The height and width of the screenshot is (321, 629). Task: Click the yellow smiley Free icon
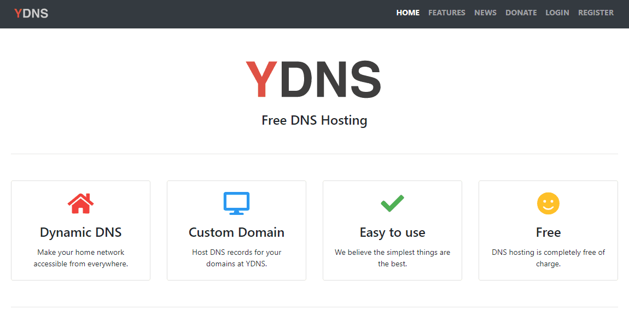[x=548, y=203]
